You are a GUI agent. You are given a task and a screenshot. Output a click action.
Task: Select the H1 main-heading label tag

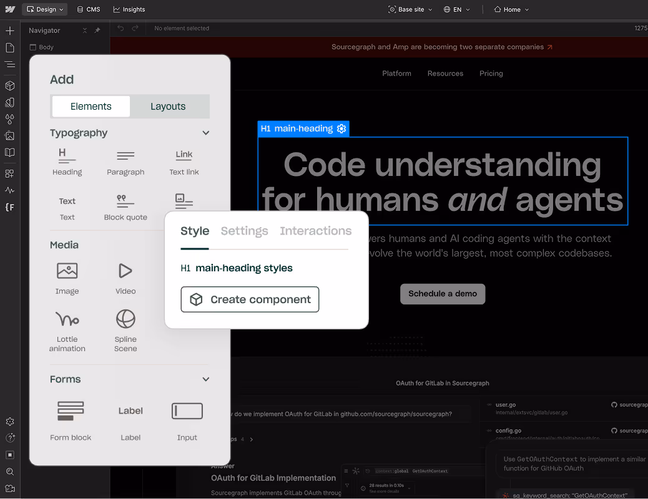tap(303, 128)
